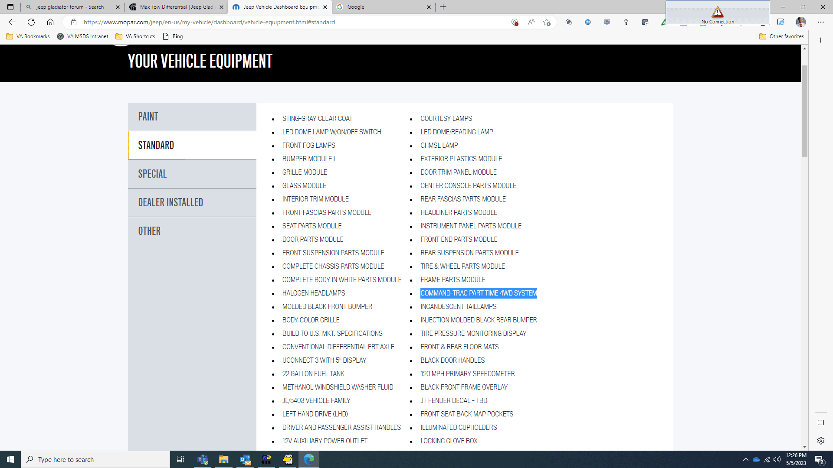The image size is (833, 468).
Task: Go back to the previous page
Action: 12,22
